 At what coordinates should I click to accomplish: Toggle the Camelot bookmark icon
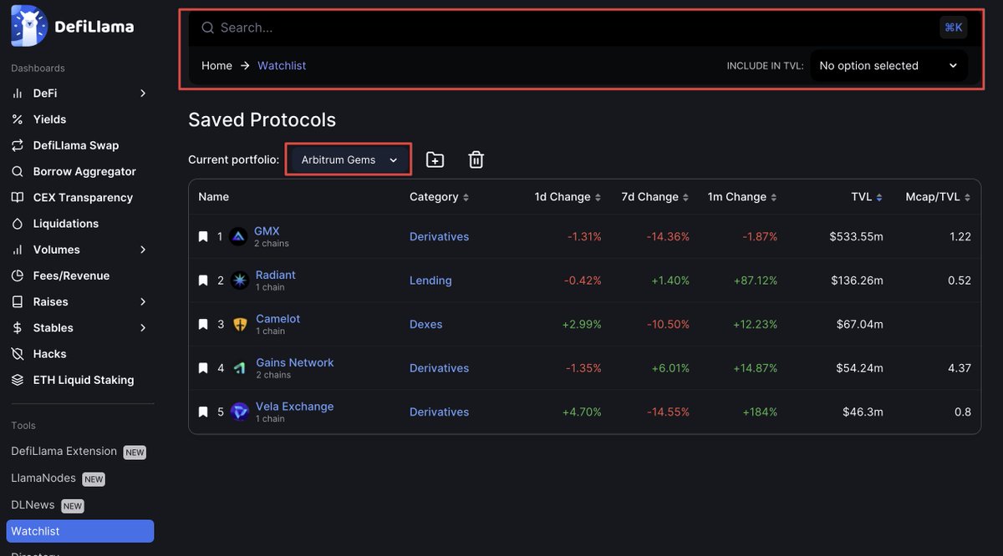pos(203,325)
